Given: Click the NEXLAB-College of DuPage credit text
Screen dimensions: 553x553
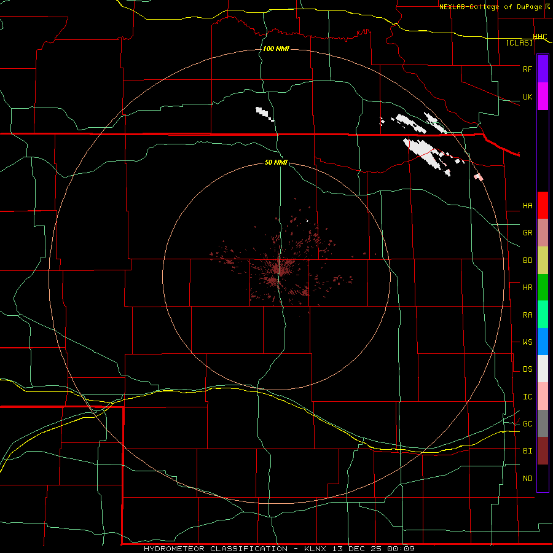Looking at the screenshot, I should pos(490,7).
